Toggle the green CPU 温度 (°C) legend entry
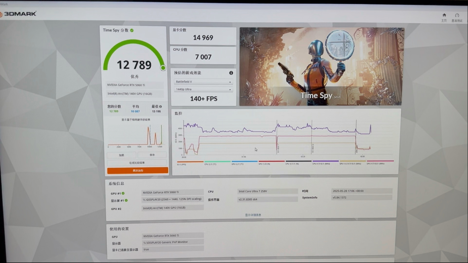 click(217, 163)
